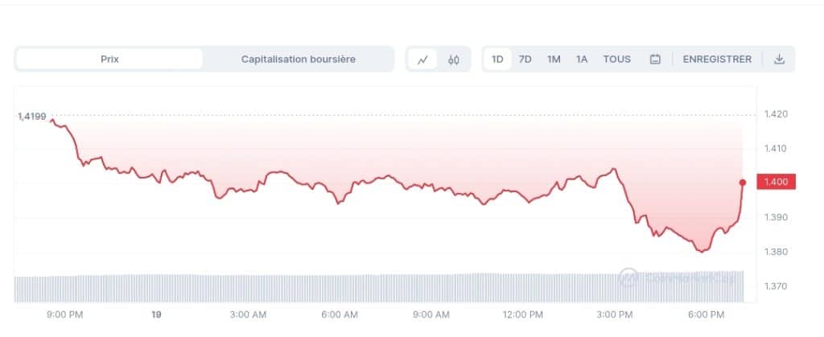Image resolution: width=824 pixels, height=337 pixels.
Task: Select the 1A time range
Action: 581,60
